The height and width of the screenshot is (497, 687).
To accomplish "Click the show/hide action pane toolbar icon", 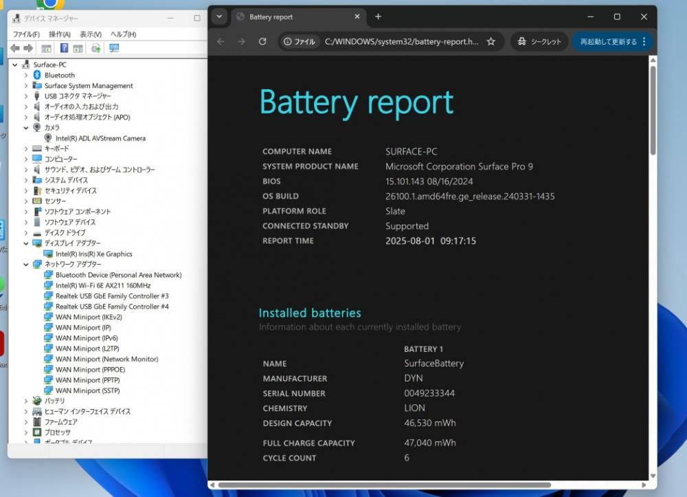I will click(78, 48).
